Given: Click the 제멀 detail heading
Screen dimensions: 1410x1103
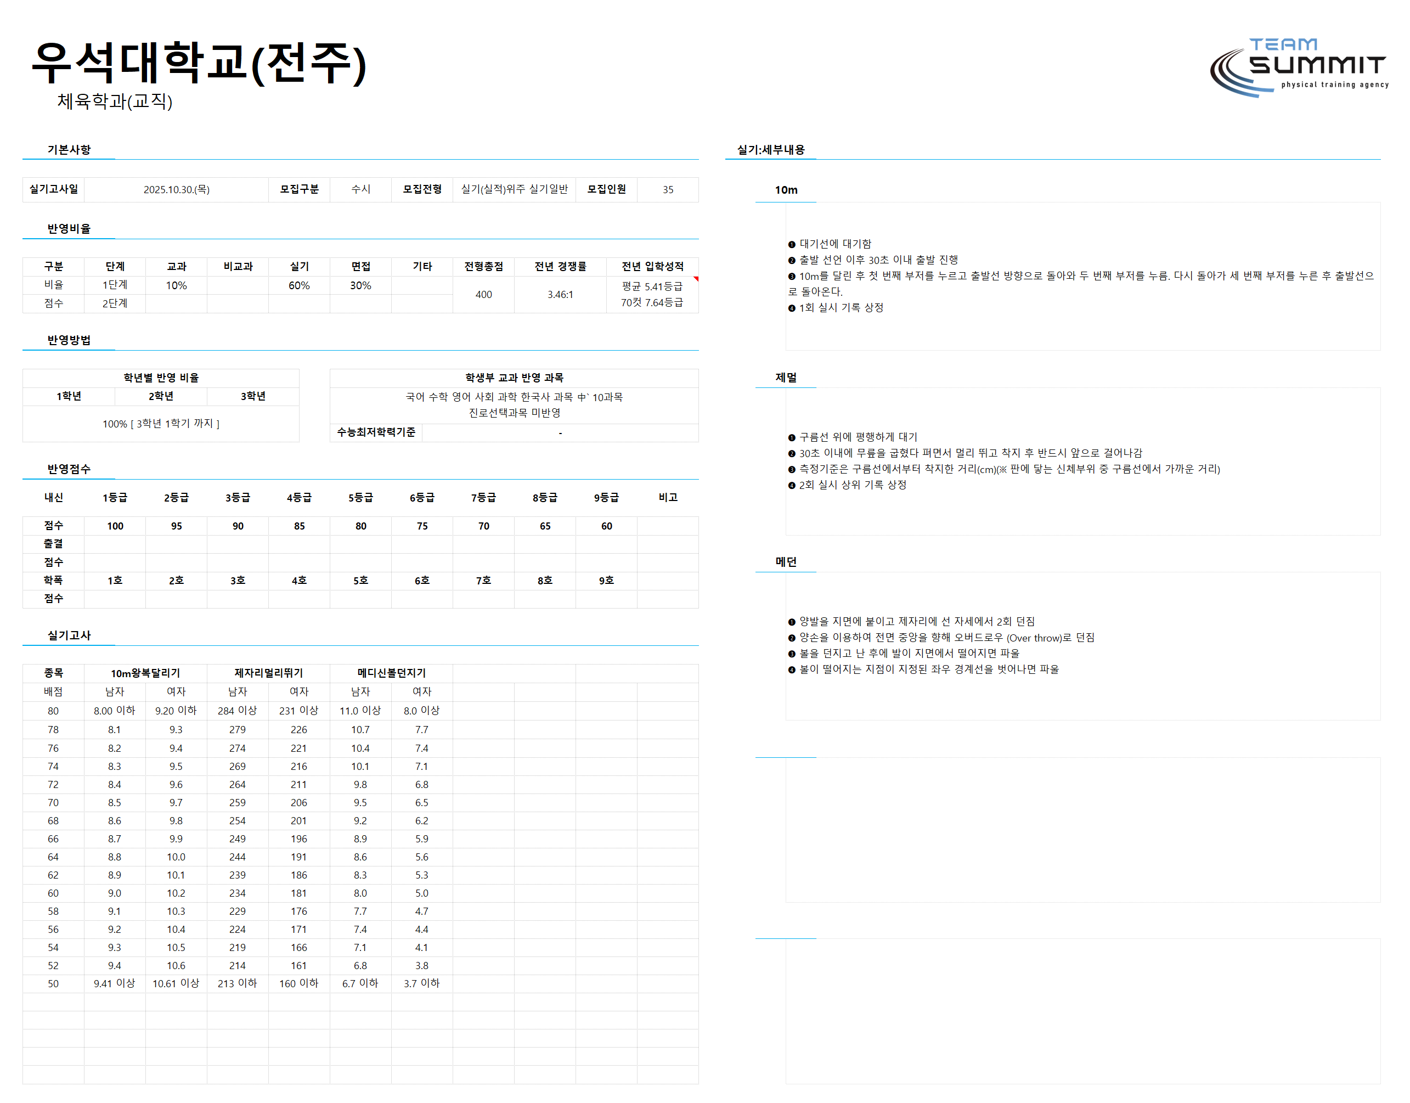Looking at the screenshot, I should [786, 377].
